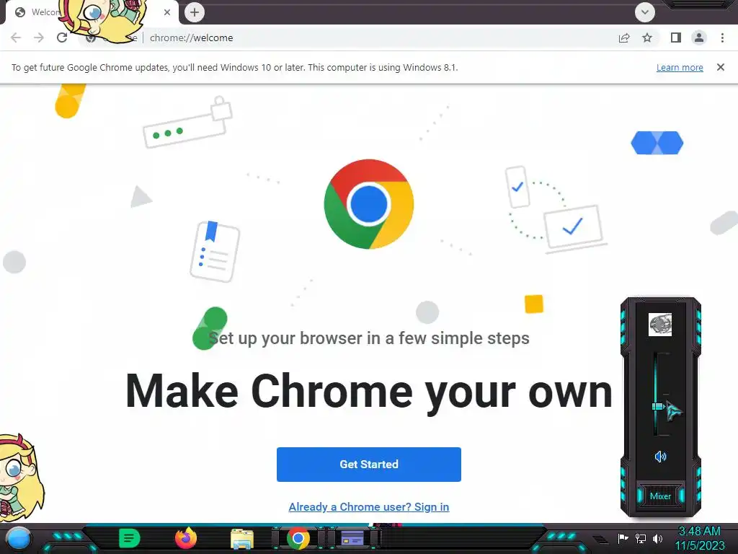Open the clock showing 3:48 AM
This screenshot has height=554, width=738.
(x=699, y=538)
